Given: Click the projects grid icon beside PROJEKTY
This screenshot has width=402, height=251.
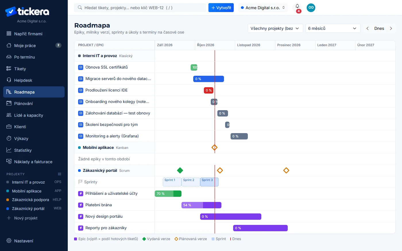Looking at the screenshot, I should pos(59,174).
